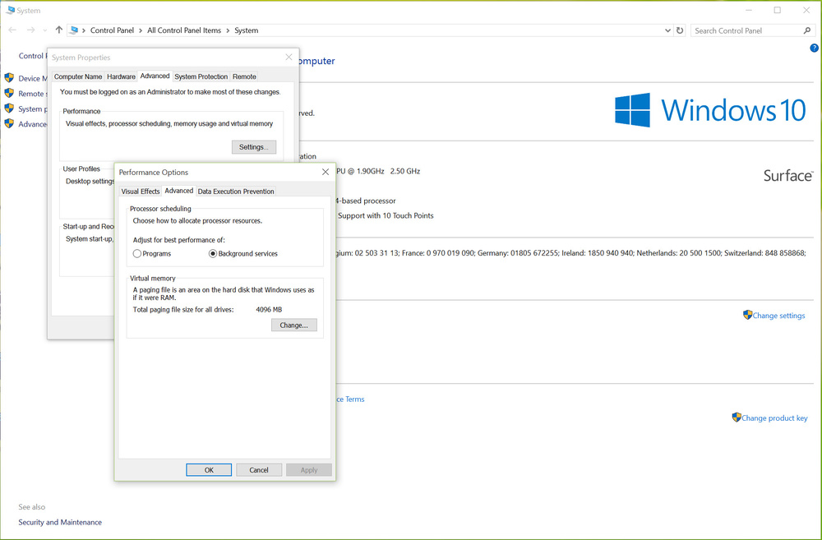Cancel the Performance Options dialog

tap(258, 470)
